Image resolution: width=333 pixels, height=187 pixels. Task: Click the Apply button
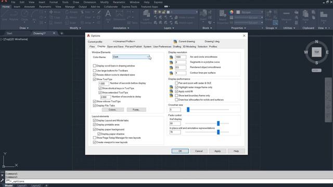pyautogui.click(x=217, y=151)
